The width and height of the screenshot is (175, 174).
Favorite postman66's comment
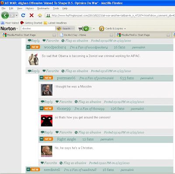tap(64, 102)
